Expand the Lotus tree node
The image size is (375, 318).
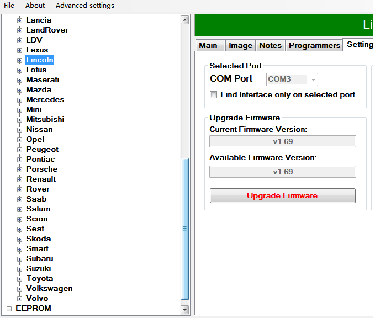[x=20, y=70]
